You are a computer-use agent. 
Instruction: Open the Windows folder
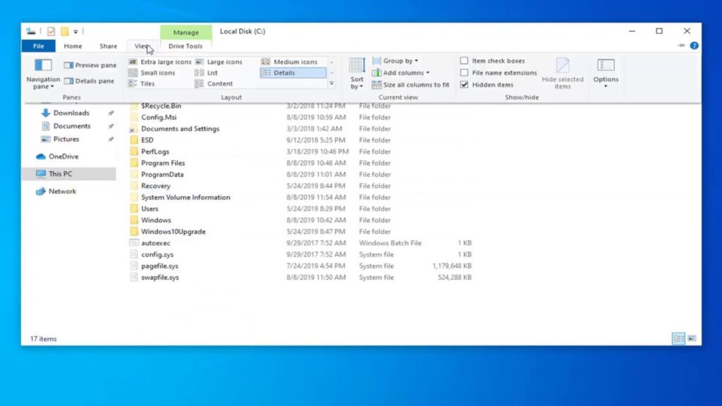[x=157, y=220]
